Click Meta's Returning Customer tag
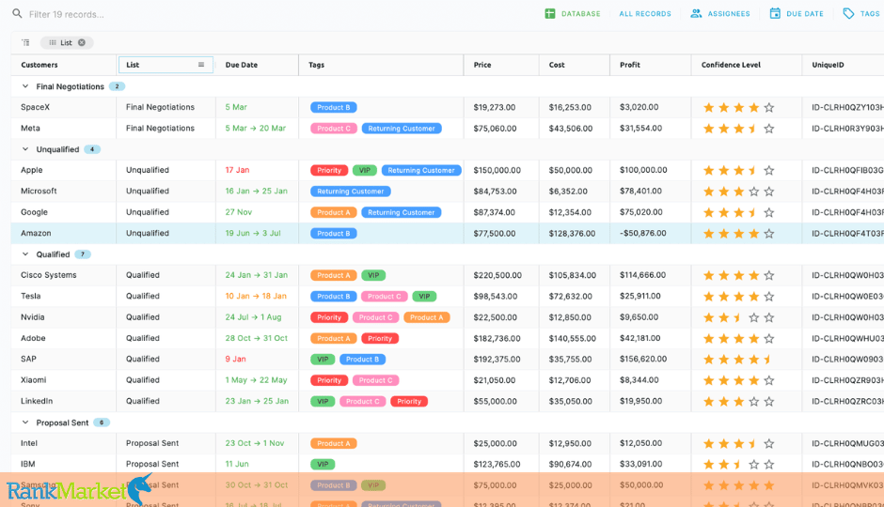This screenshot has height=507, width=884. 402,129
